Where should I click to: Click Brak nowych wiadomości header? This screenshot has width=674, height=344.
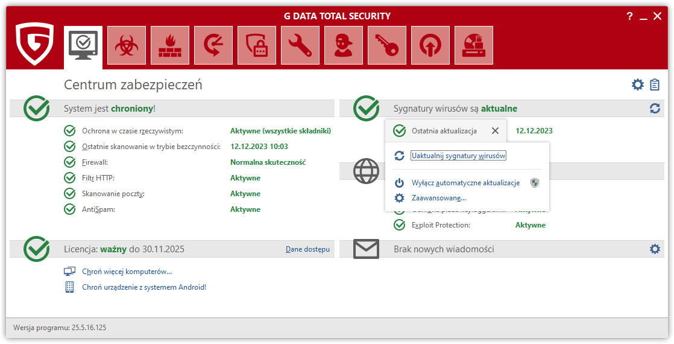[x=444, y=249]
